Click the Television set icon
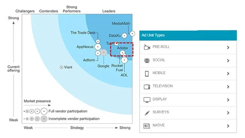The image size is (245, 138). click(x=147, y=87)
